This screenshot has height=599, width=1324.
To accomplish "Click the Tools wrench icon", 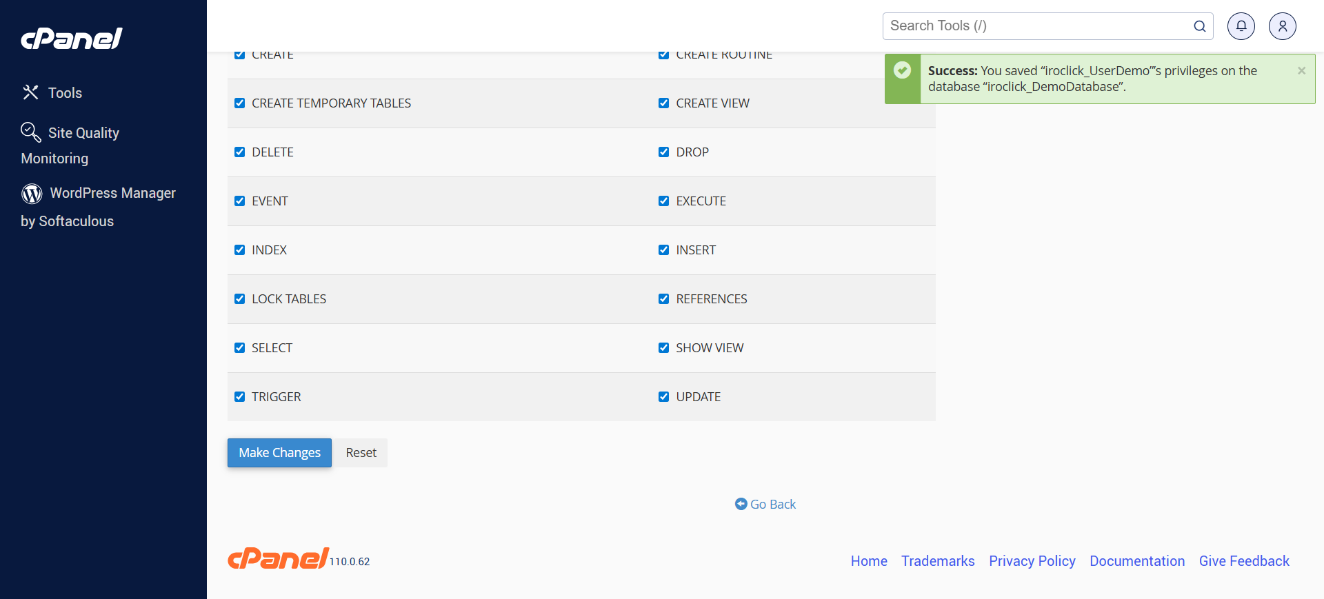I will tap(30, 92).
